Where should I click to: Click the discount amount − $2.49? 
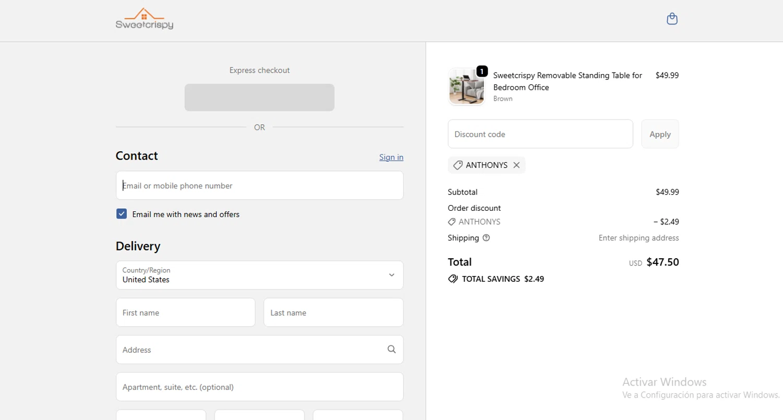point(666,222)
